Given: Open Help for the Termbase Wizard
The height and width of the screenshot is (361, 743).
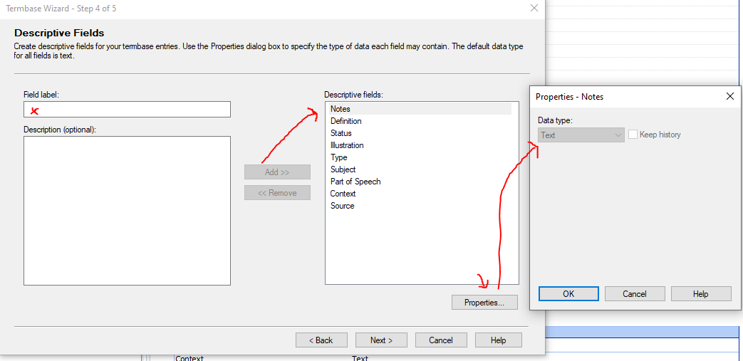Looking at the screenshot, I should (x=499, y=340).
